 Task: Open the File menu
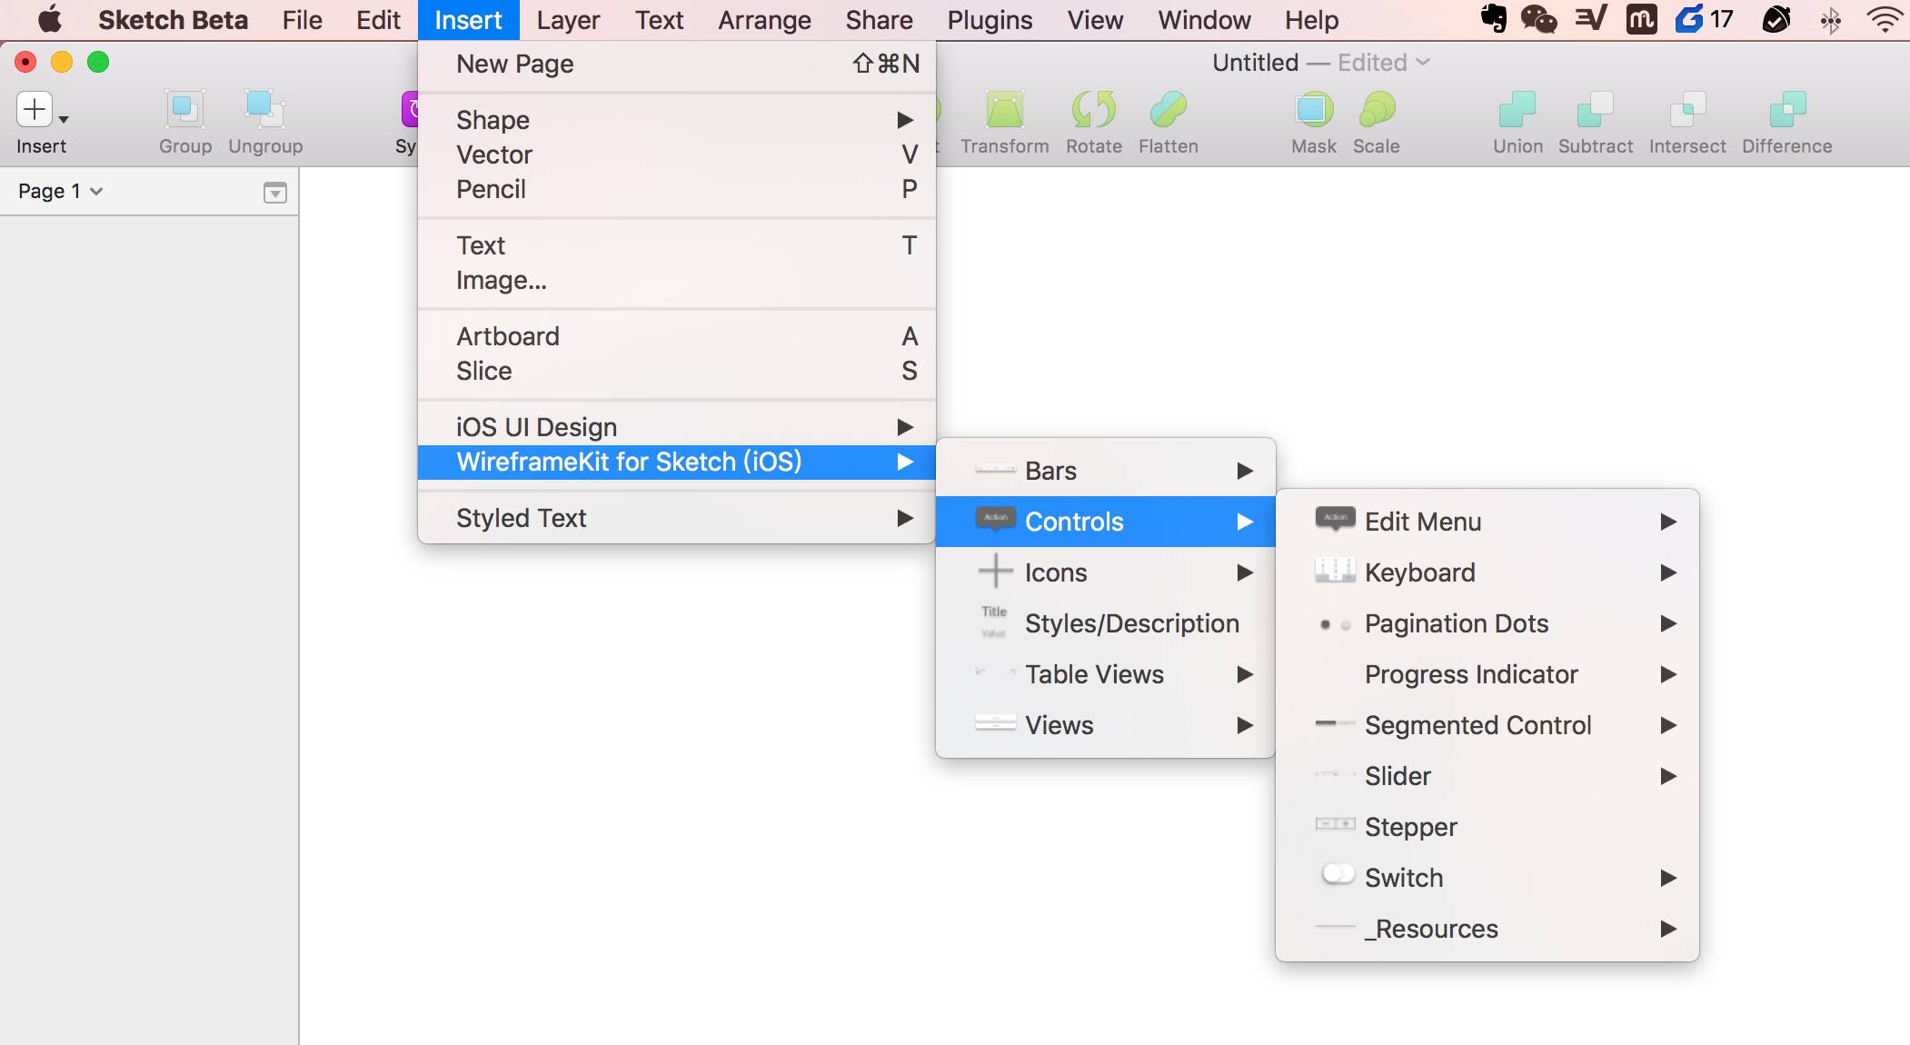[302, 20]
